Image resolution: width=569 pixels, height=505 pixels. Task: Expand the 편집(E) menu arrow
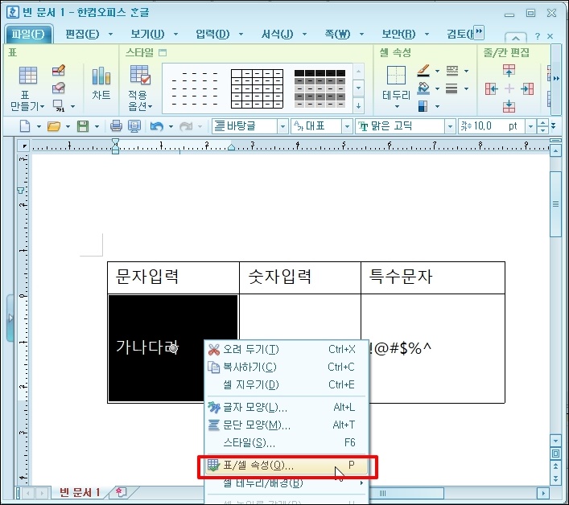click(111, 35)
